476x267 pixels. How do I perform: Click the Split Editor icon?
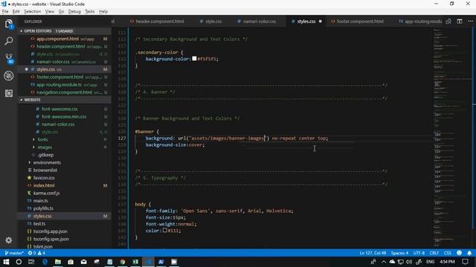coord(460,22)
